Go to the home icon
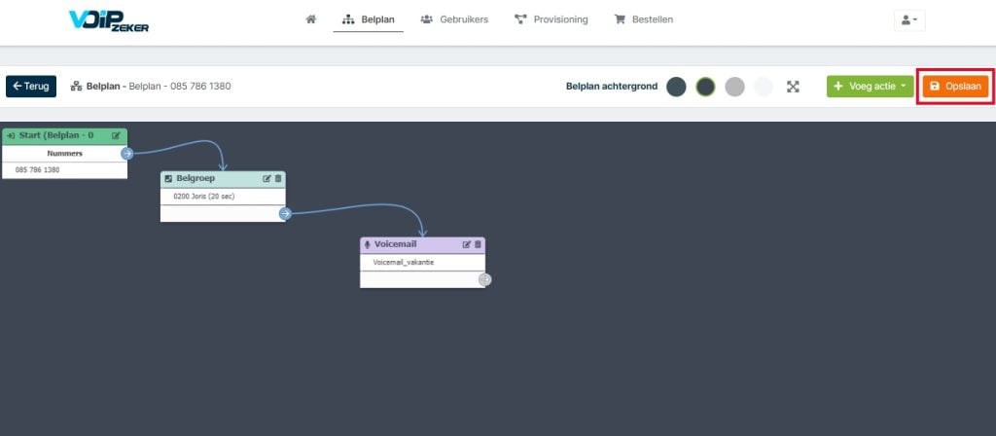 coord(310,19)
